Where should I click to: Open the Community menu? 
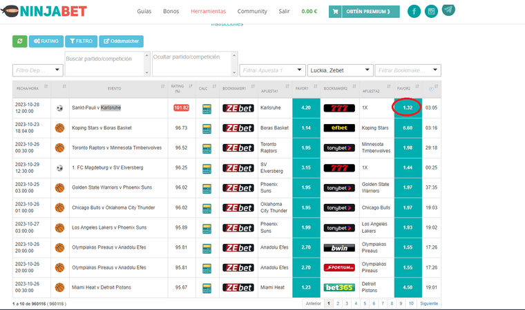point(252,11)
